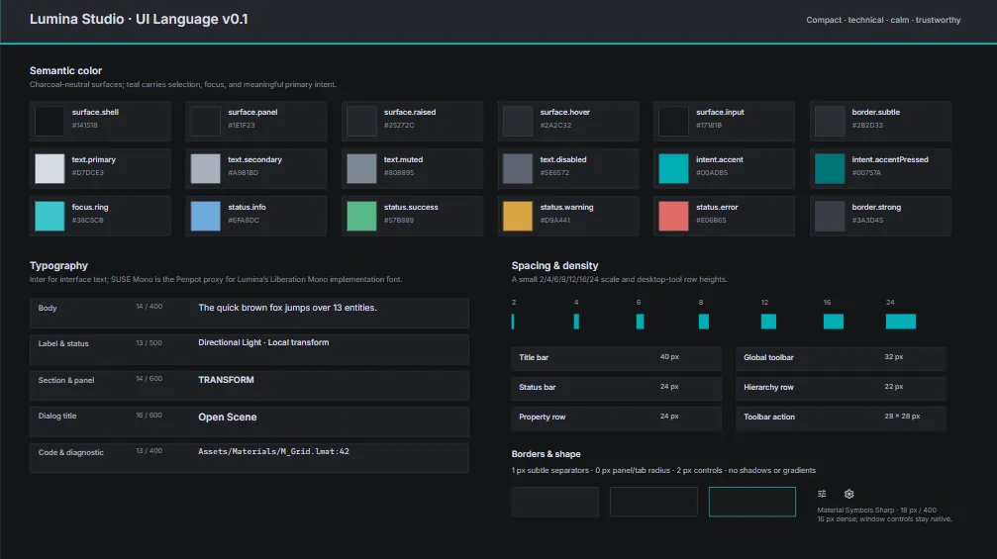
Task: Select the intent.accentPressed swatch
Action: tap(830, 168)
